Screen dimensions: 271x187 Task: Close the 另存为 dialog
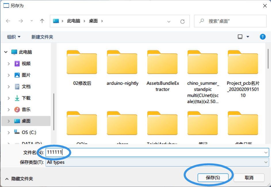tap(265, 6)
